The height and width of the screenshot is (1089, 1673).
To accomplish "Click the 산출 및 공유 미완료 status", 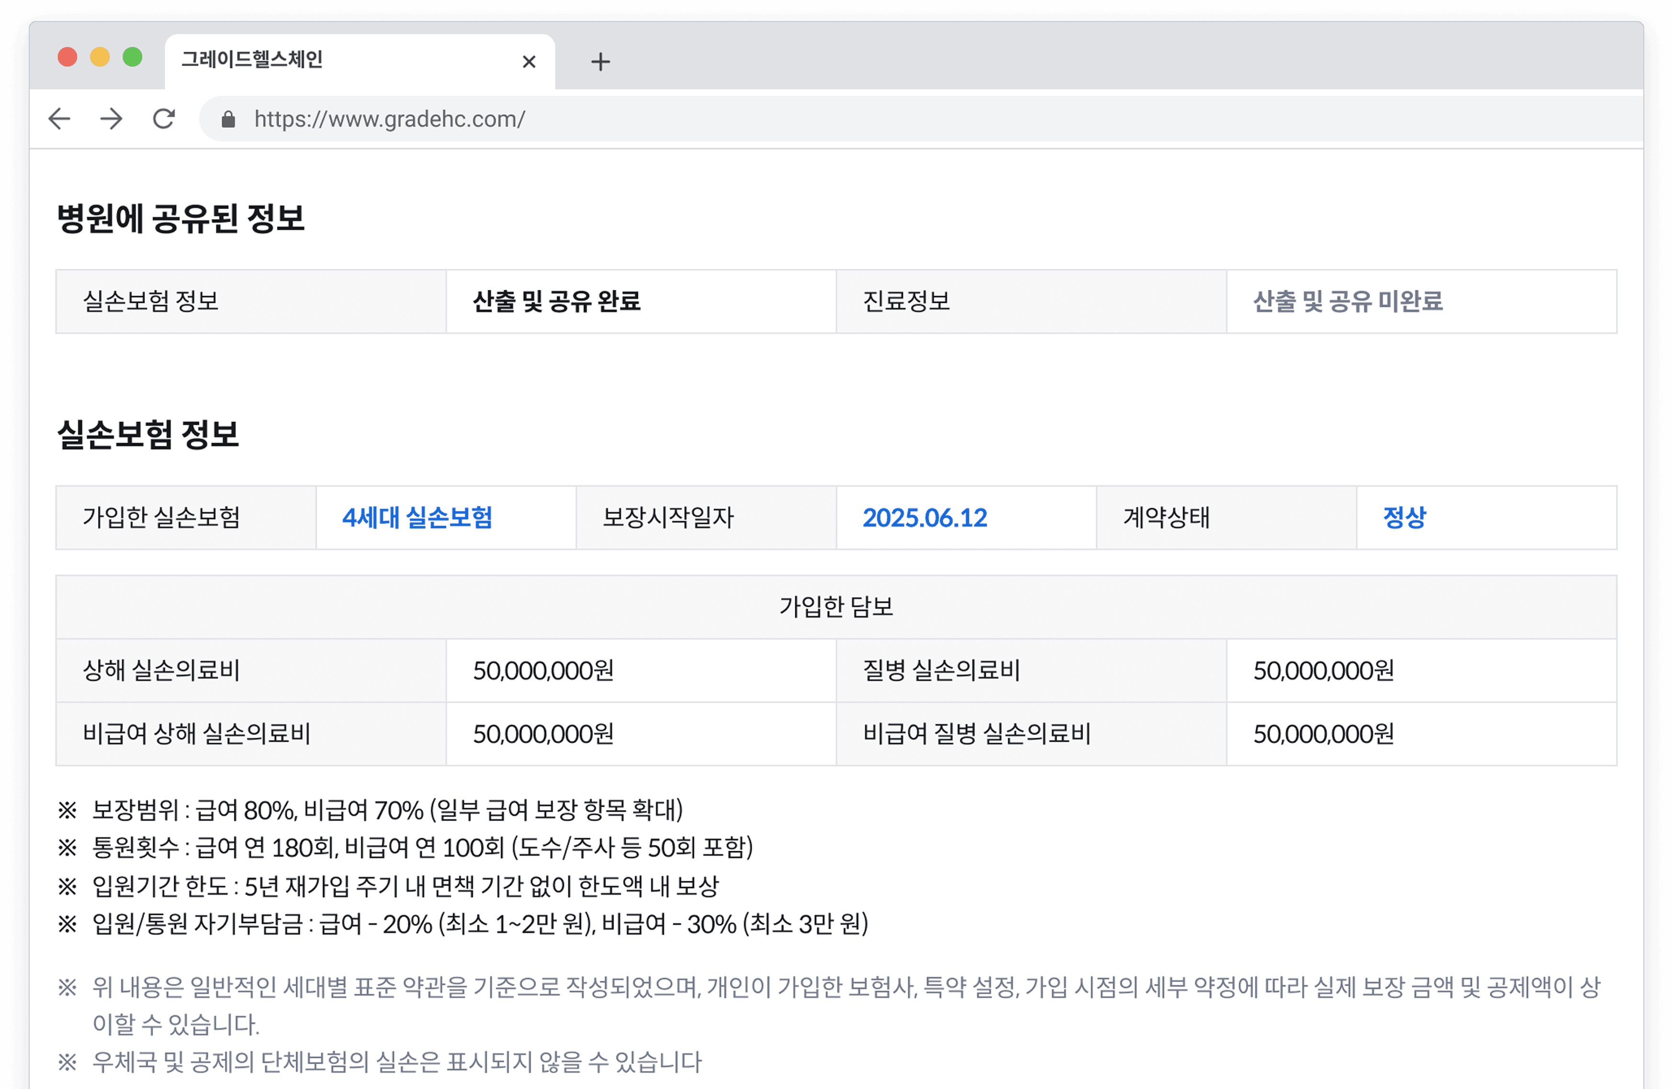I will (x=1348, y=301).
